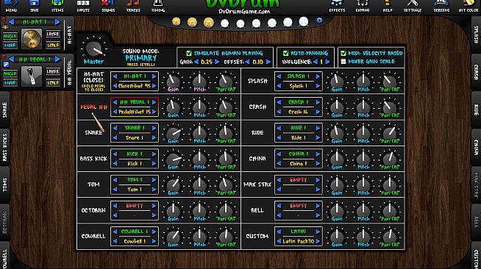Open the Snare side tab
Viewport: 481px width, 269px height.
pos(4,110)
